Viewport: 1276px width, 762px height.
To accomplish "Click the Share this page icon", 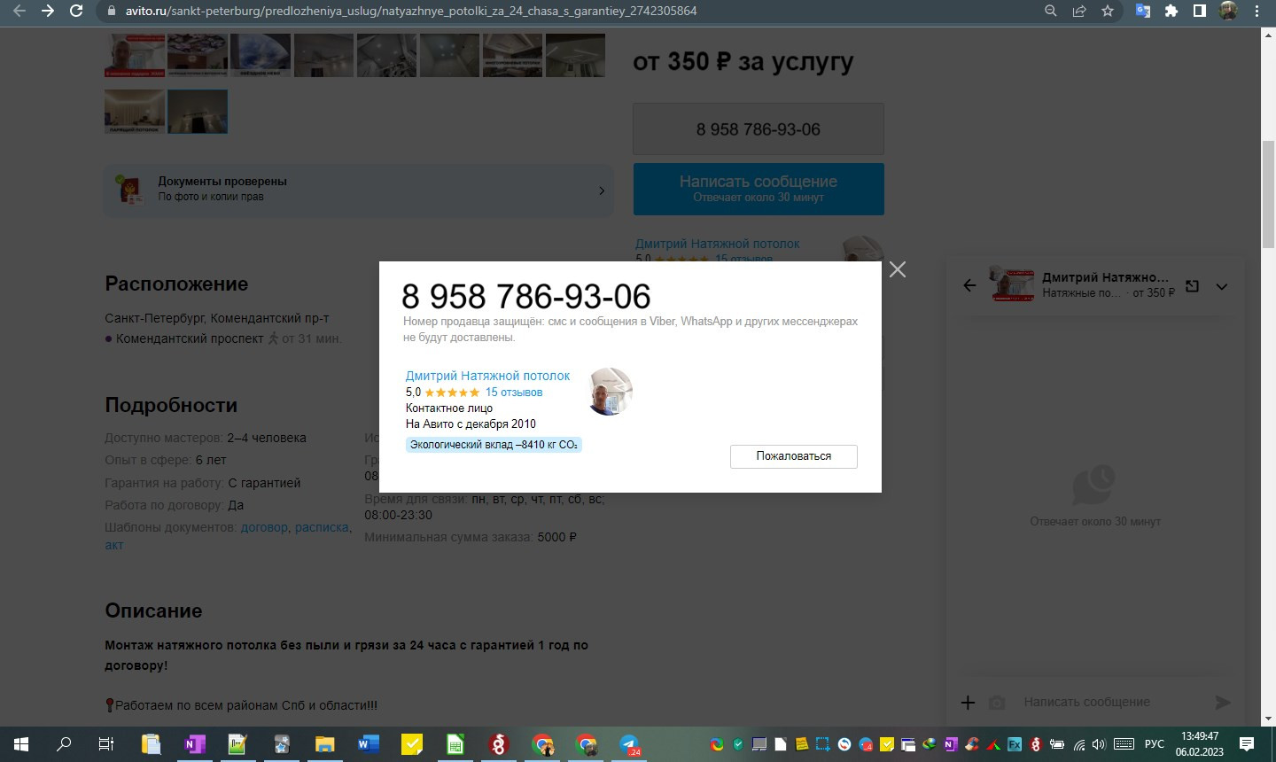I will pos(1079,11).
